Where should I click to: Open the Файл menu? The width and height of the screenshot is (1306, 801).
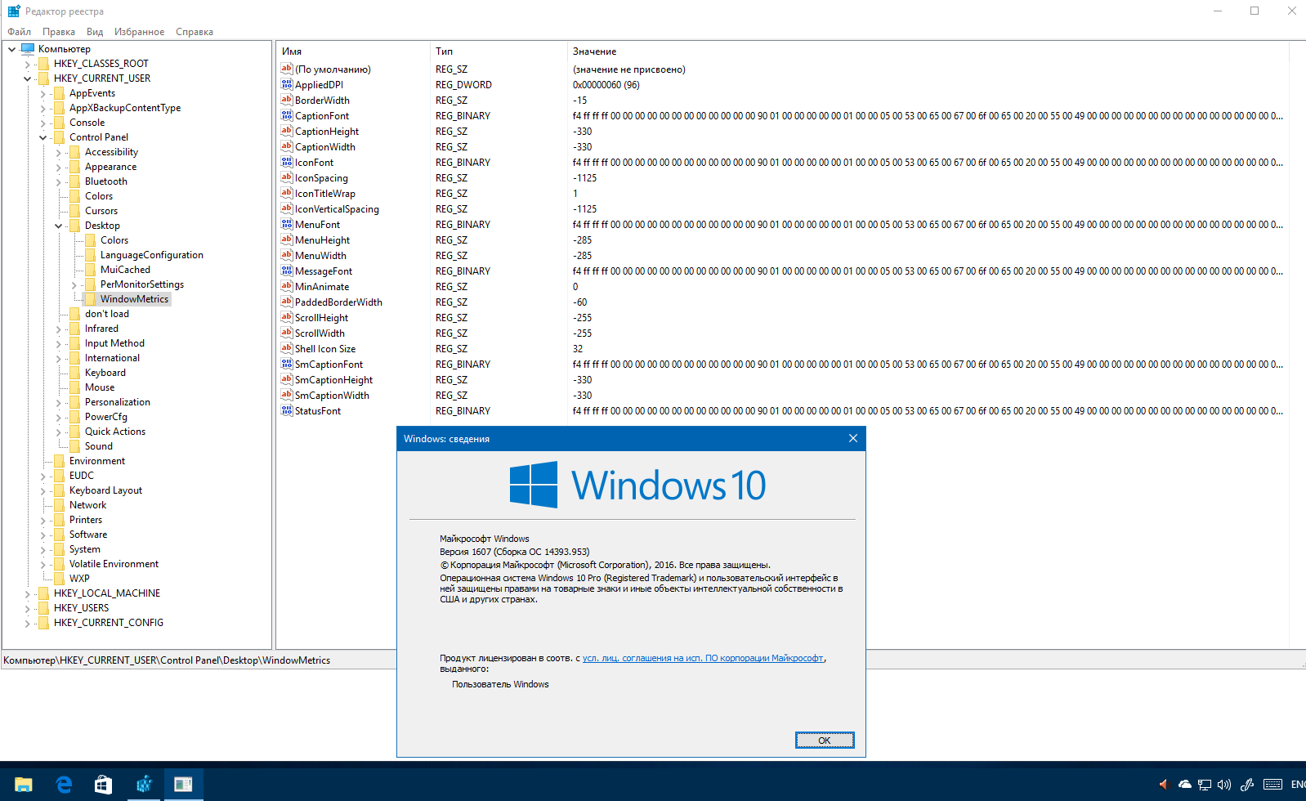point(20,32)
